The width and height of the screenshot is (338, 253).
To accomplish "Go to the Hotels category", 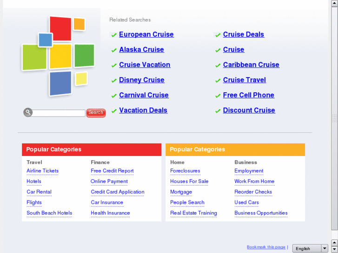I will pos(34,182).
